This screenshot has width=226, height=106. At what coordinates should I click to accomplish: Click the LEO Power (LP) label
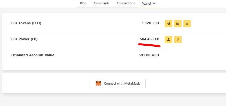point(24,39)
